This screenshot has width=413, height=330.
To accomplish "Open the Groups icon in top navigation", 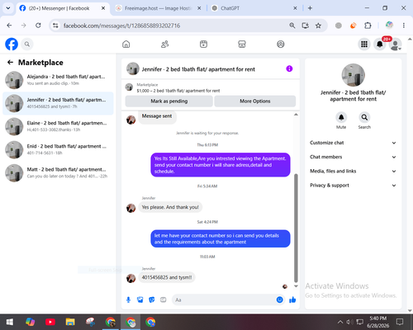I will click(x=281, y=44).
